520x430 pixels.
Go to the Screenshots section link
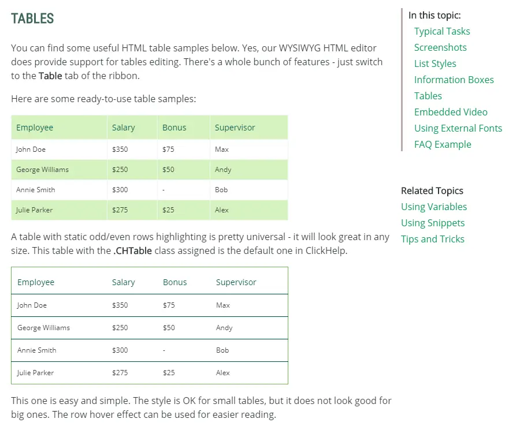[x=440, y=47]
